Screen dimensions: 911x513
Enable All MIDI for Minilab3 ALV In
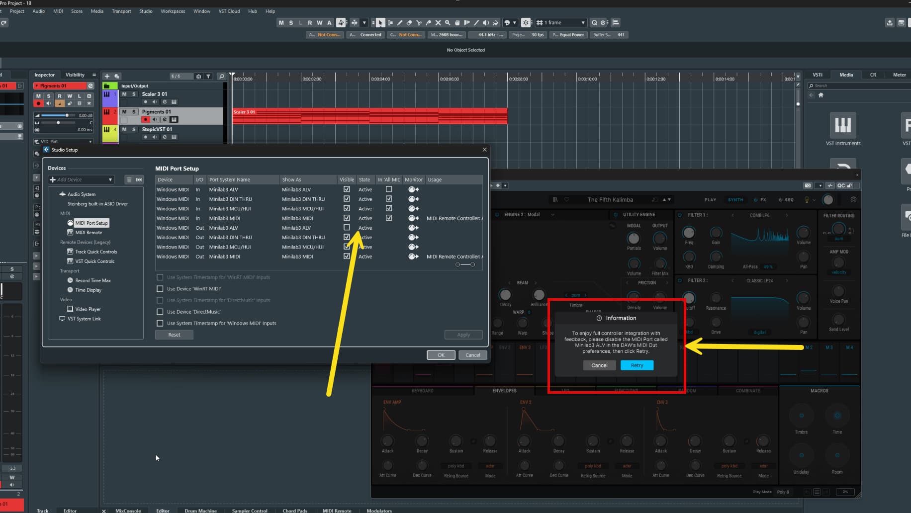[x=389, y=189]
